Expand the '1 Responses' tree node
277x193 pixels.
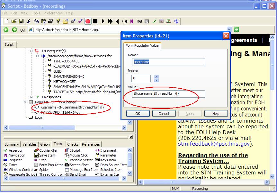tap(31, 97)
